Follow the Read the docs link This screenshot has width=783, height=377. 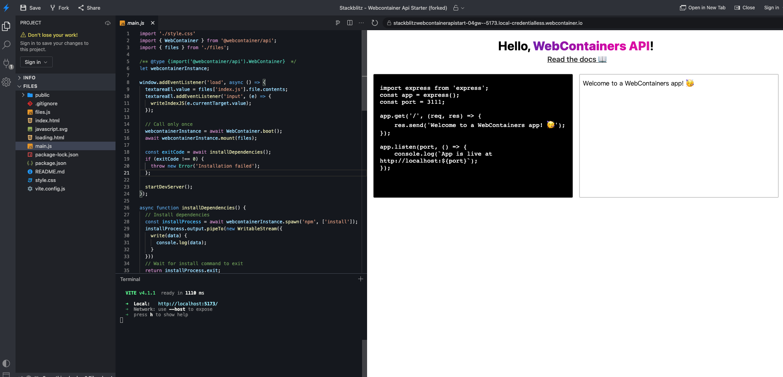[x=577, y=59]
